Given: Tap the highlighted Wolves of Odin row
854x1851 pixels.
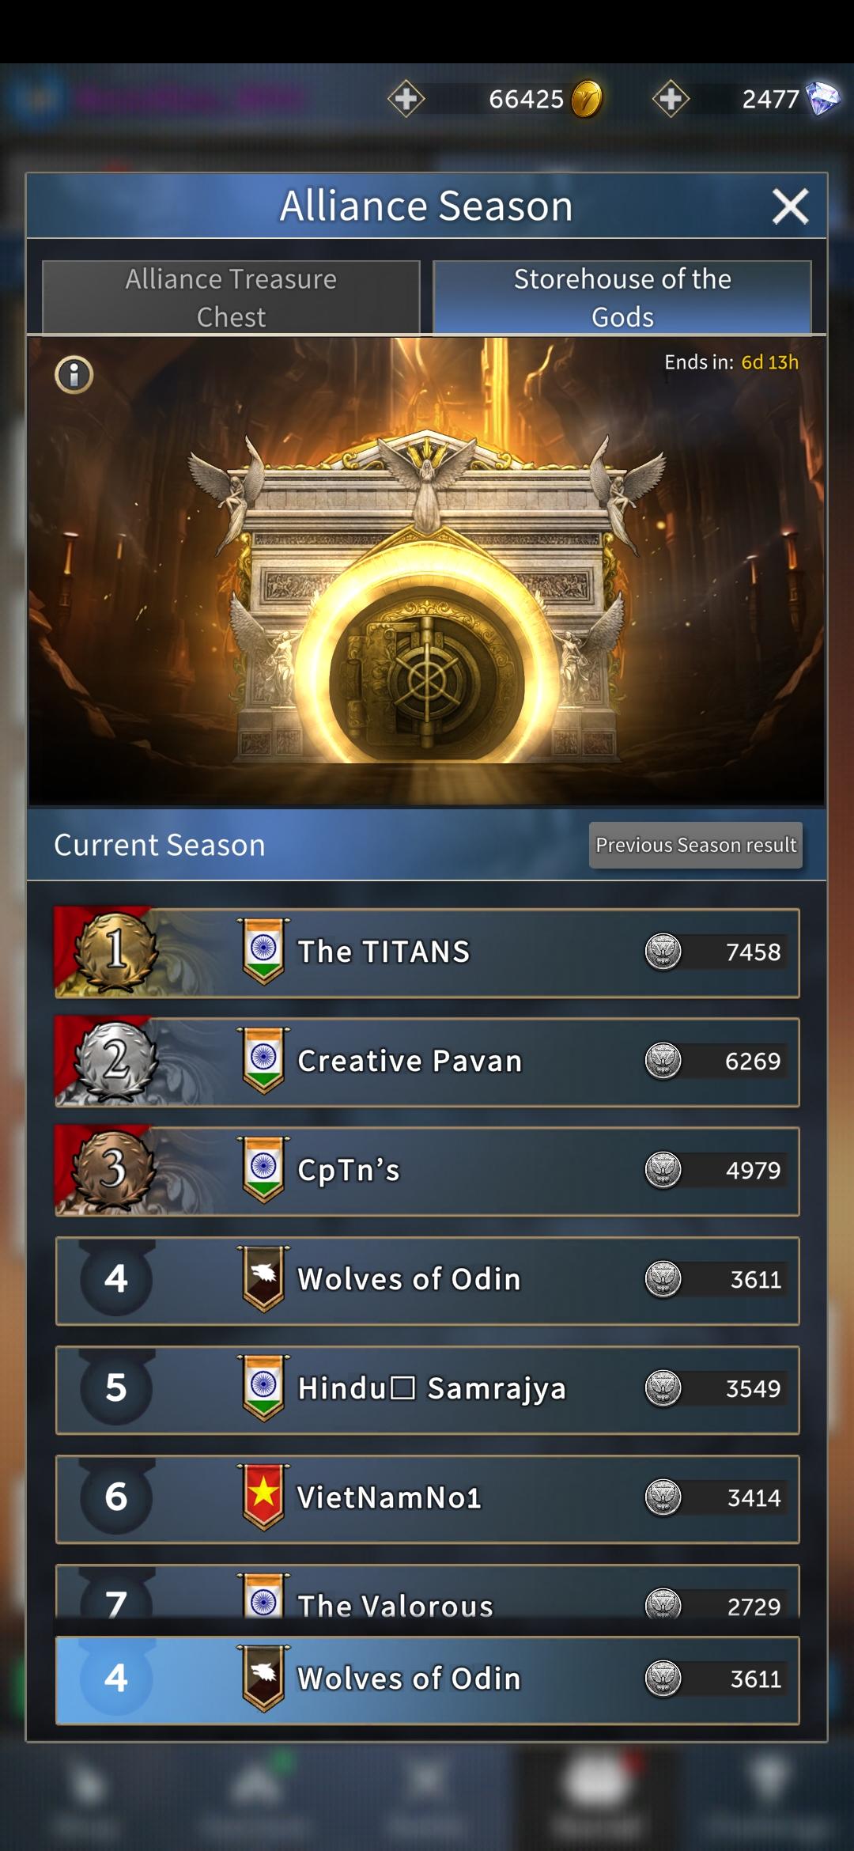Looking at the screenshot, I should 427,1680.
